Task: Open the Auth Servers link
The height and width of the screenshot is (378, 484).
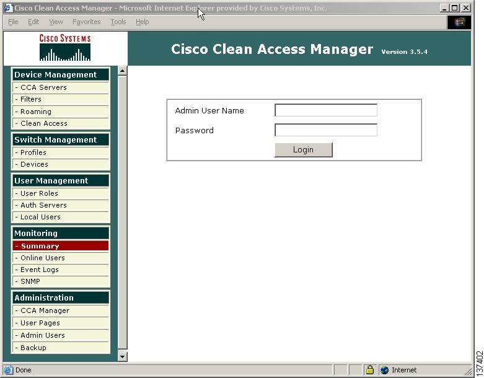Action: (x=61, y=205)
